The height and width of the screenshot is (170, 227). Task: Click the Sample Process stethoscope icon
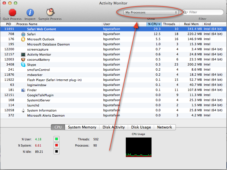pos(50,12)
